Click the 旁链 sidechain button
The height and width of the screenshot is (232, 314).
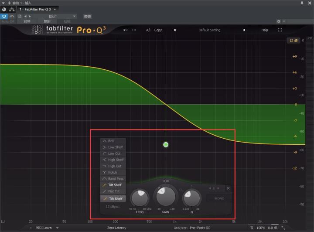pyautogui.click(x=87, y=17)
